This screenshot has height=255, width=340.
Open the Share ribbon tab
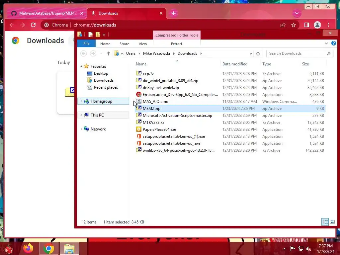point(124,44)
